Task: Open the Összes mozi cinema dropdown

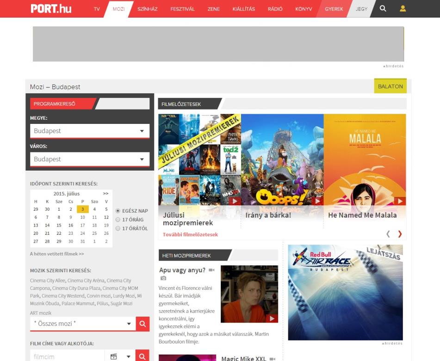Action: click(x=83, y=324)
